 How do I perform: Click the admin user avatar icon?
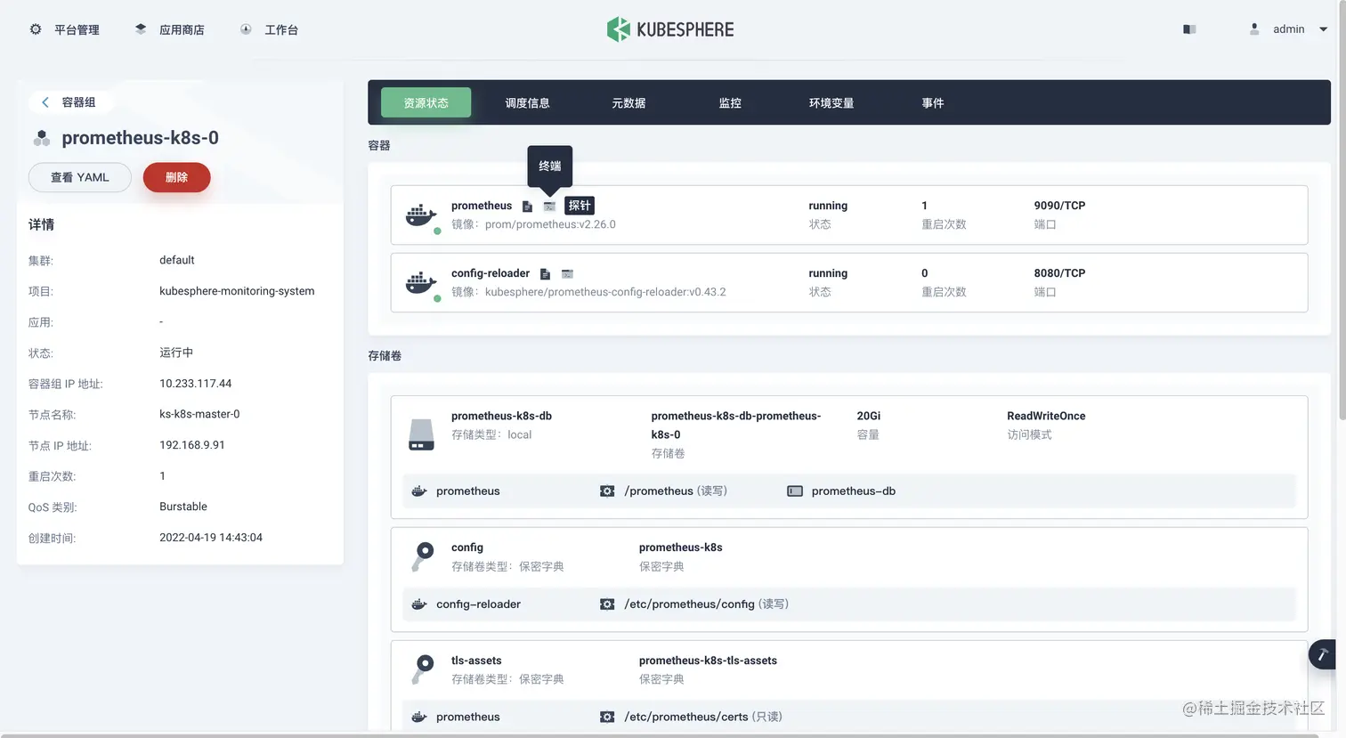(x=1254, y=29)
